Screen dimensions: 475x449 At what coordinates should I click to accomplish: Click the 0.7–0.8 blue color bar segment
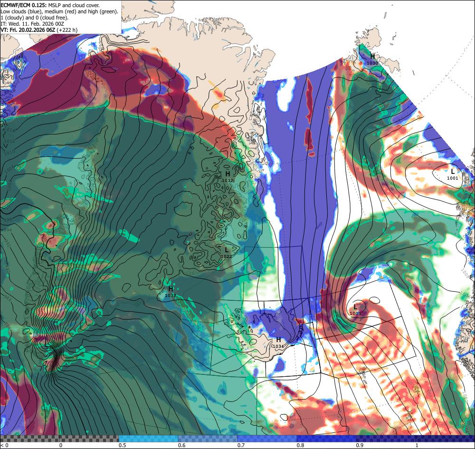(267, 439)
